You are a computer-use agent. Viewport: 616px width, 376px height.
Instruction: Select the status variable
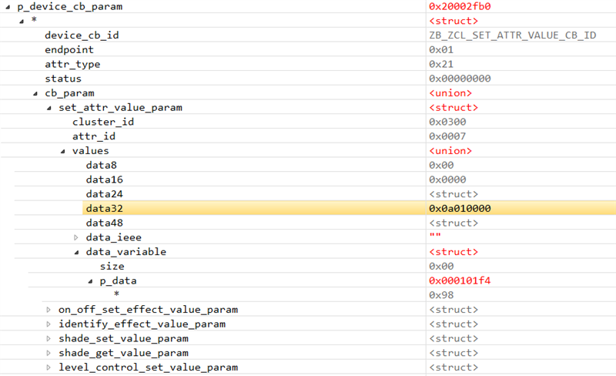63,79
